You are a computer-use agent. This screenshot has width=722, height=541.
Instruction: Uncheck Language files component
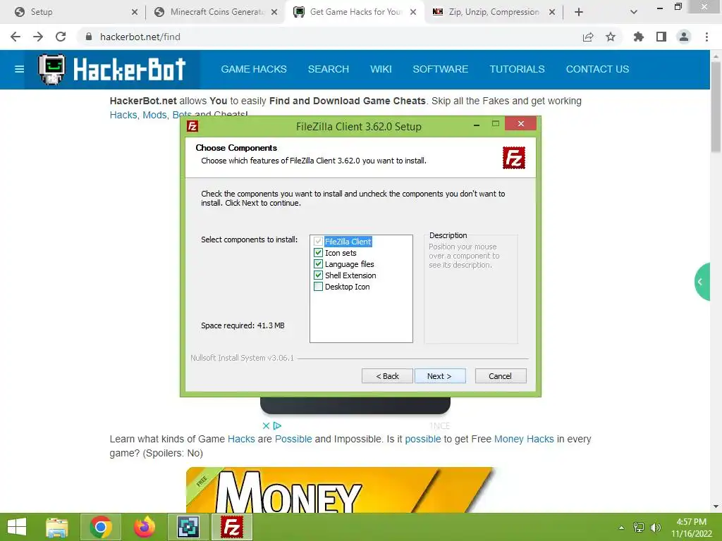coord(318,264)
